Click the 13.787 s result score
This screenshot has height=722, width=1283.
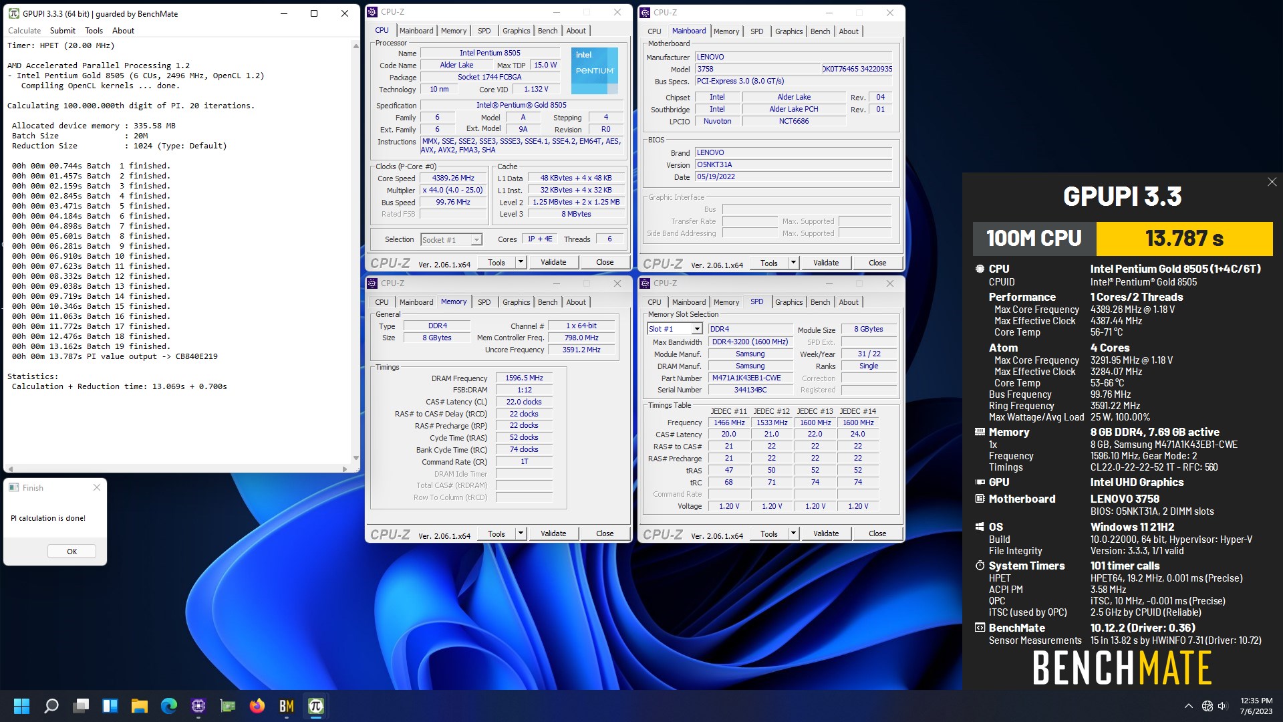[x=1184, y=239]
